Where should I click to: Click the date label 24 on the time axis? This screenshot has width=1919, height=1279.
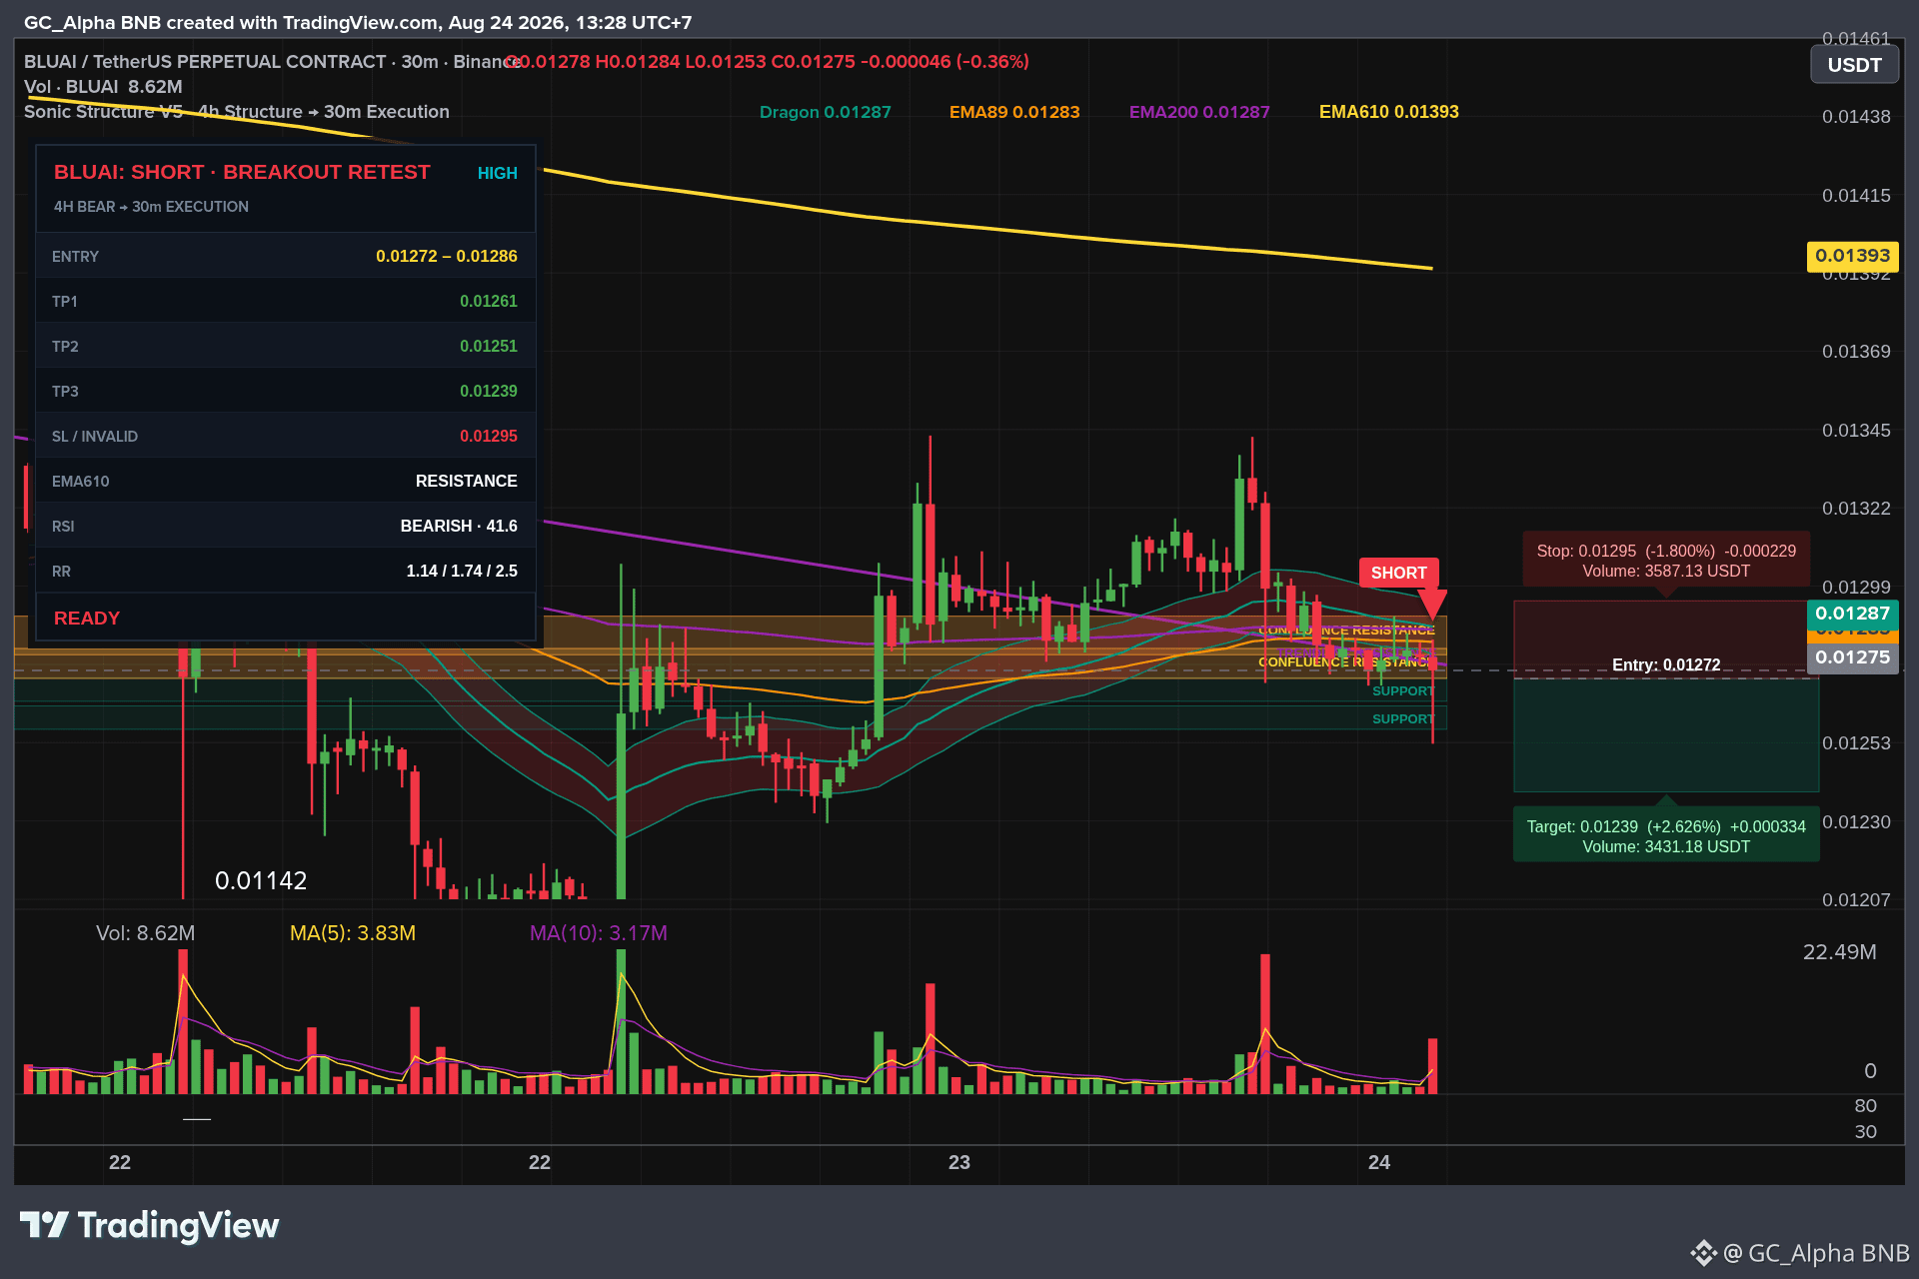tap(1379, 1162)
